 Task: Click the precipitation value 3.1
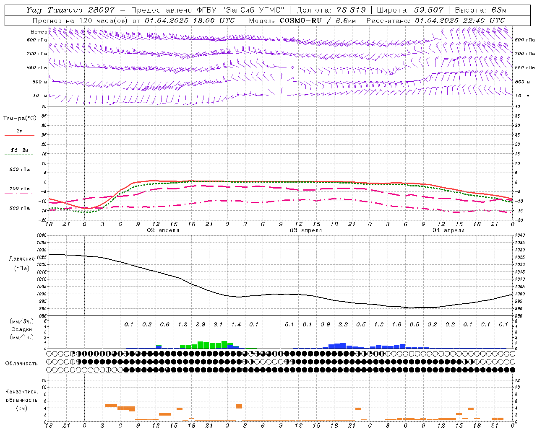pyautogui.click(x=218, y=325)
